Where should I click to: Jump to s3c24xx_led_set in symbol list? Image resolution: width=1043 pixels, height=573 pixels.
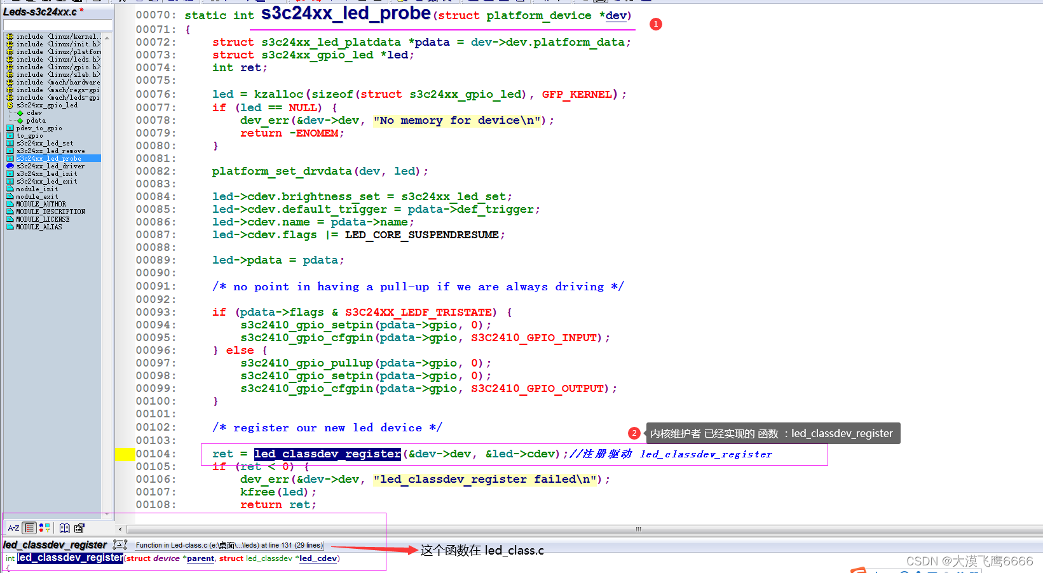40,144
